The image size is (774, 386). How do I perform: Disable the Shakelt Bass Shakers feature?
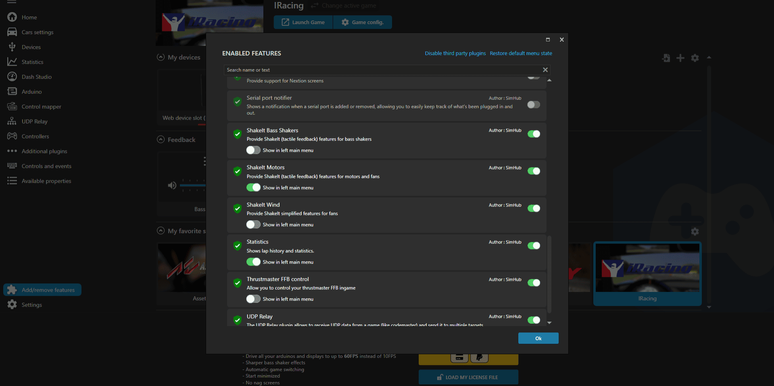pos(533,134)
